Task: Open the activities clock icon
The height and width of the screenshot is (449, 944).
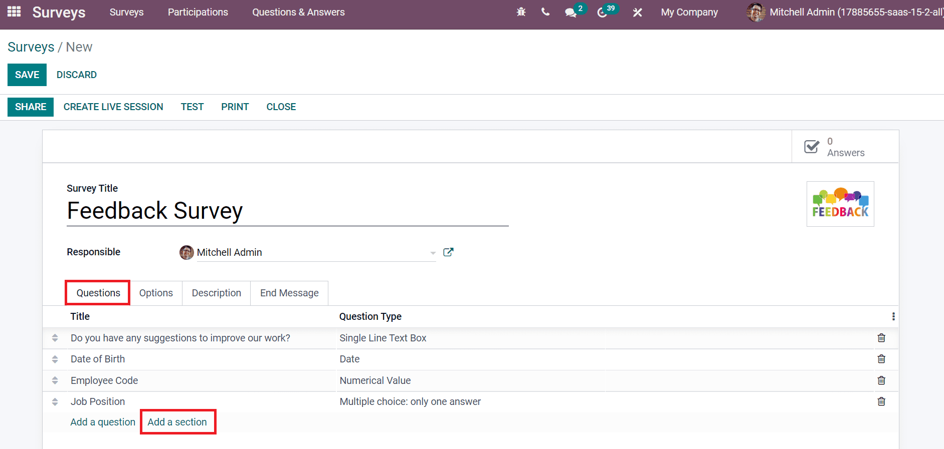Action: [x=603, y=13]
